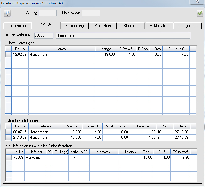This screenshot has height=187, width=205.
Task: Click the aktiver Lieferant number field 70003
Action: 44,35
